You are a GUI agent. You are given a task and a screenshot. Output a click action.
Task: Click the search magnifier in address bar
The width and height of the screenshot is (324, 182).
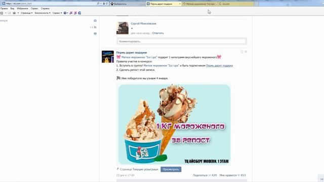click(x=98, y=4)
